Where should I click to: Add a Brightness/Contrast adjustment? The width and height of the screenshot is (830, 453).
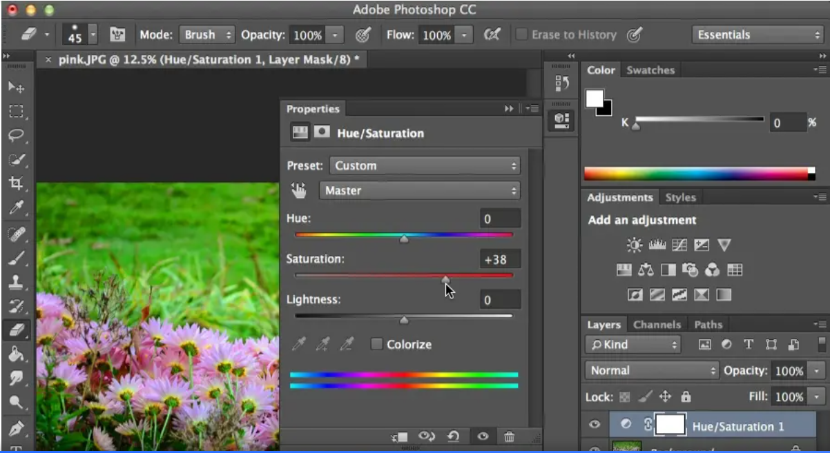634,245
